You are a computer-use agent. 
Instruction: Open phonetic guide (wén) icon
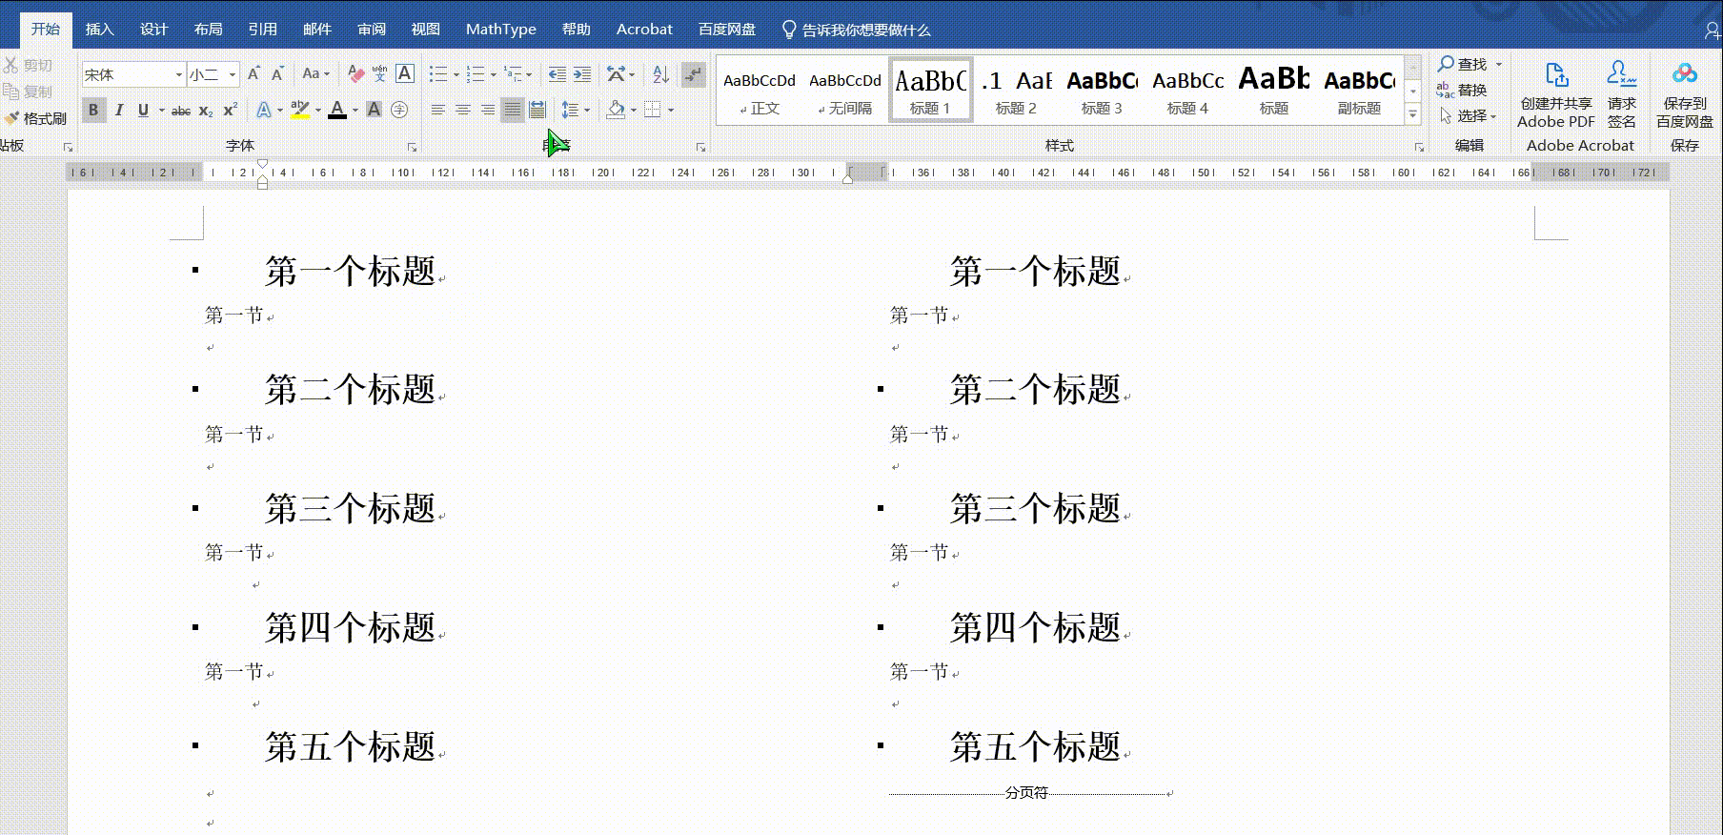pos(380,74)
